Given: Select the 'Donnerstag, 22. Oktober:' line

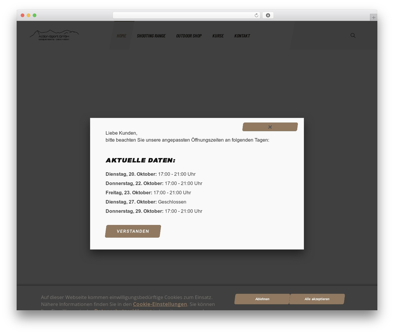Looking at the screenshot, I should (154, 183).
